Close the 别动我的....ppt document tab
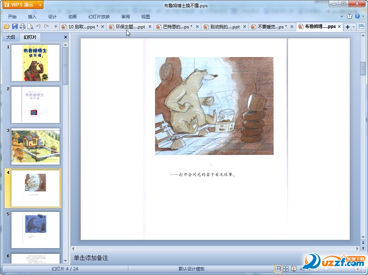This screenshot has height=275, width=368. (245, 27)
